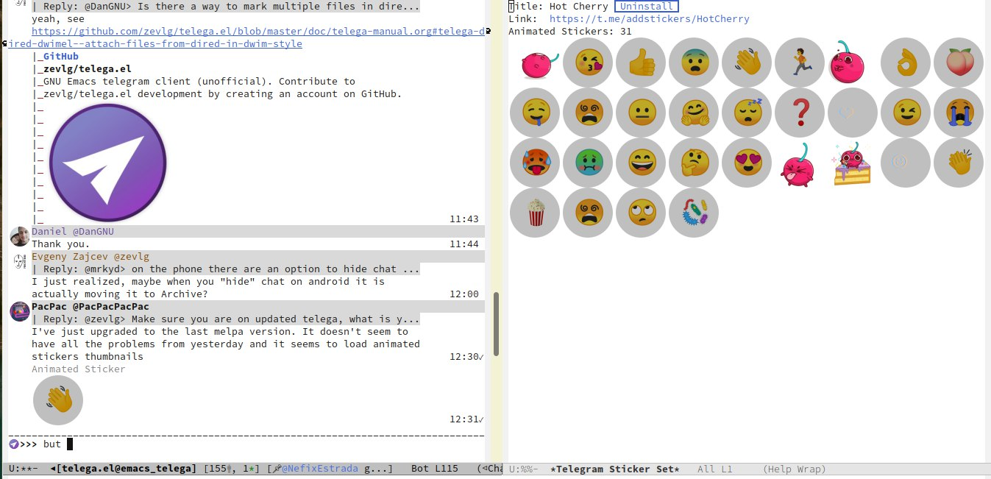
Task: Click 'Animated Stickers: 31' count text
Action: click(x=570, y=32)
